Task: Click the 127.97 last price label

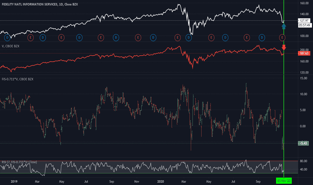Action: pyautogui.click(x=304, y=21)
